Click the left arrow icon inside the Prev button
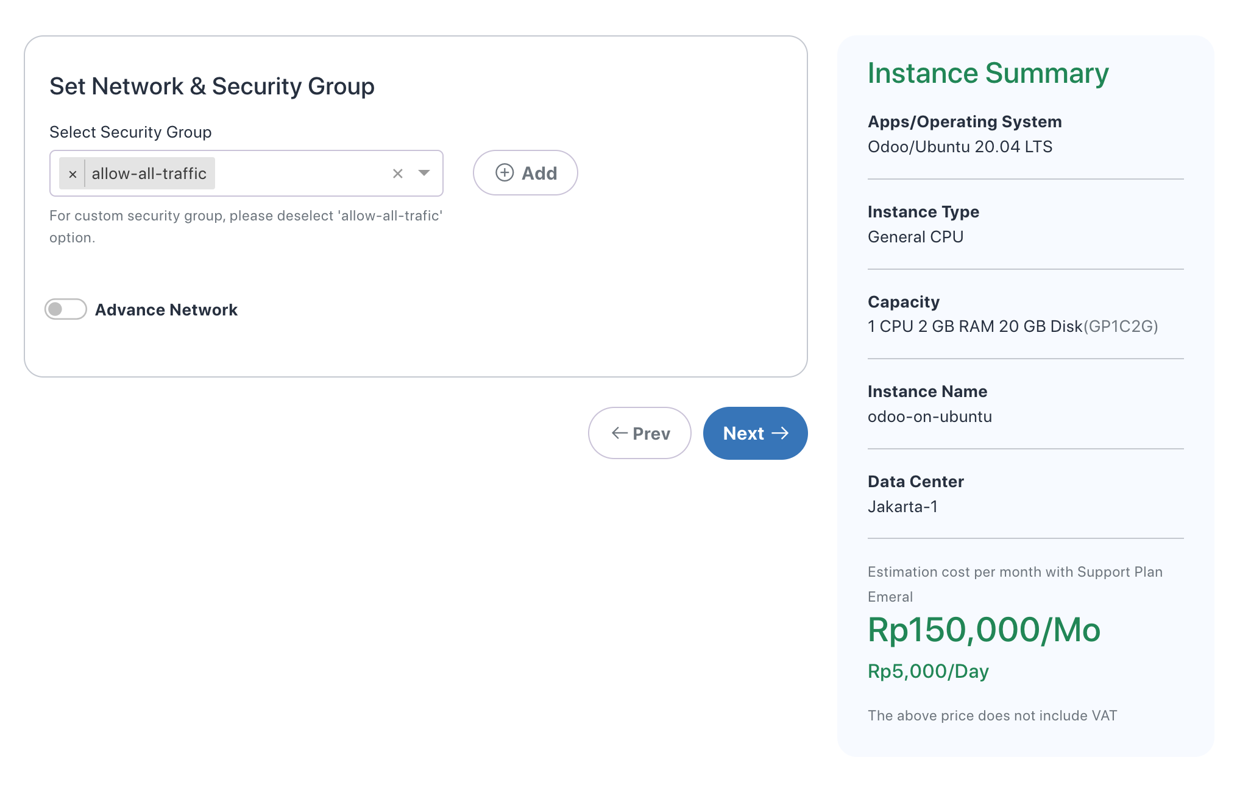The height and width of the screenshot is (788, 1237). tap(618, 433)
